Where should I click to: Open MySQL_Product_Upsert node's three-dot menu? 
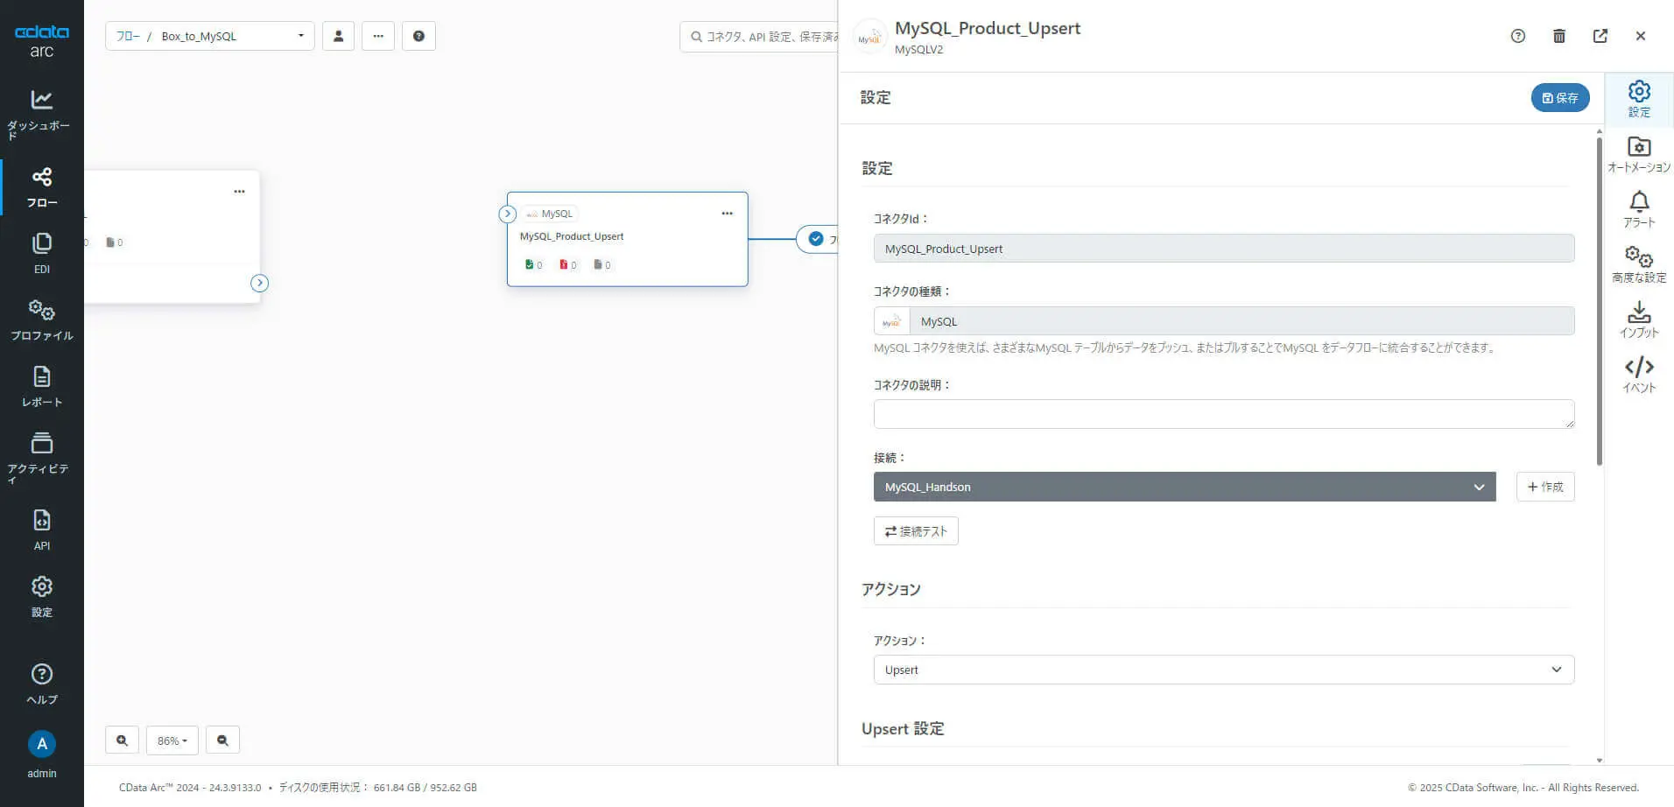coord(727,214)
